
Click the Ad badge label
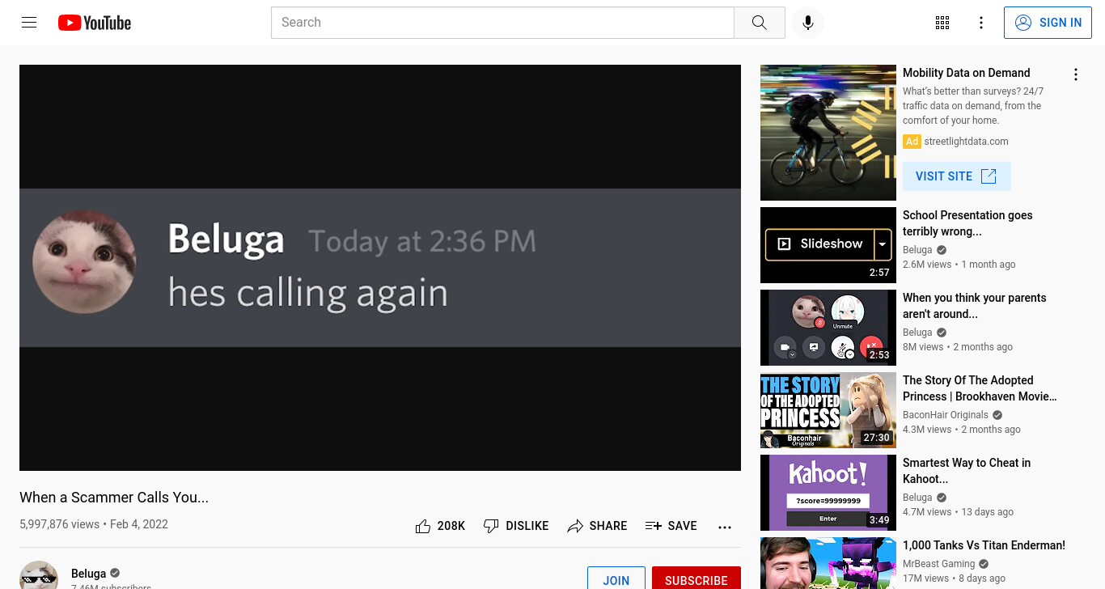(912, 142)
